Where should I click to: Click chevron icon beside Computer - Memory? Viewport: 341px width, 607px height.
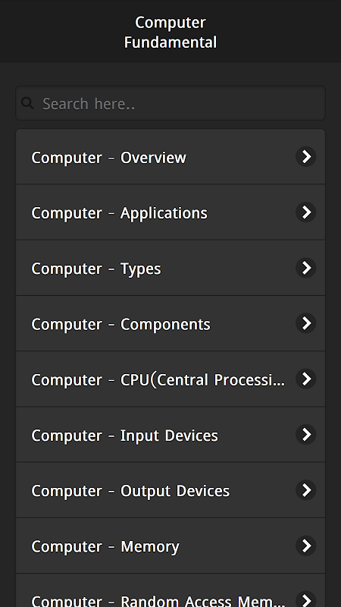tap(306, 546)
